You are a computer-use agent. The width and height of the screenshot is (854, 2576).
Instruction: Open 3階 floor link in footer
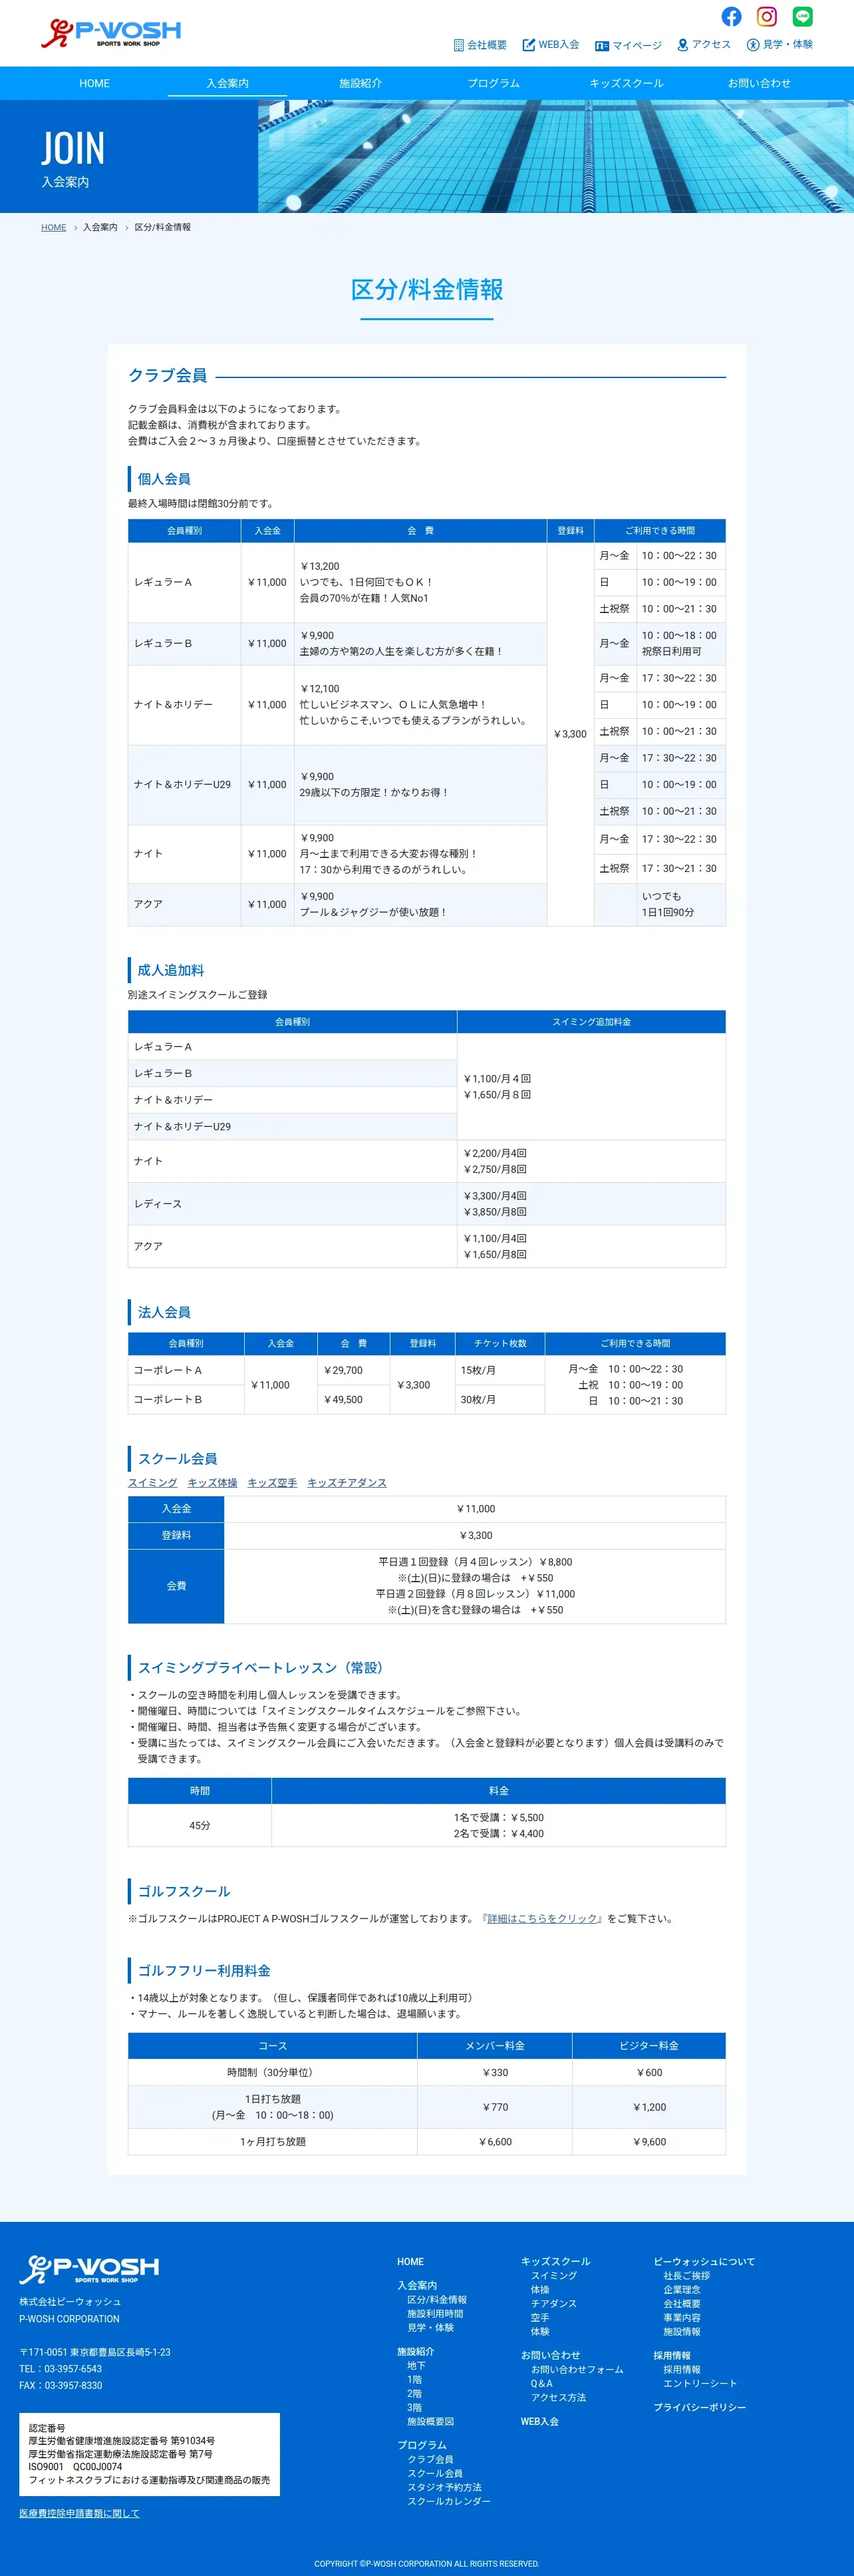(x=414, y=2407)
